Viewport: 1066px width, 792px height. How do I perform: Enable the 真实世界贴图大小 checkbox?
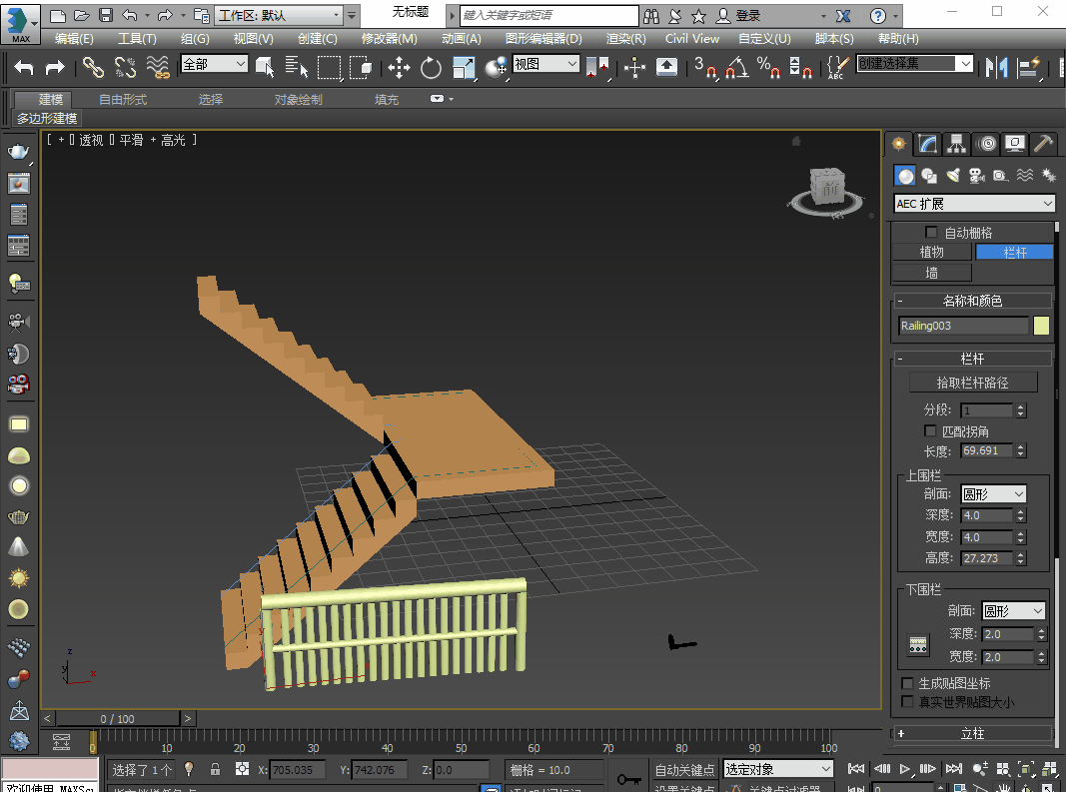[x=907, y=701]
